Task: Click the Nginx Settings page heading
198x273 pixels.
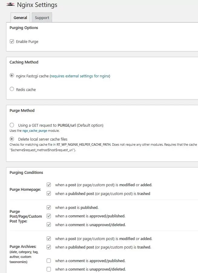Action: tap(37, 5)
